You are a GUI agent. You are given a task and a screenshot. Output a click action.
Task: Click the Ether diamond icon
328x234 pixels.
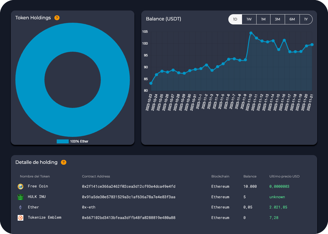(20, 207)
